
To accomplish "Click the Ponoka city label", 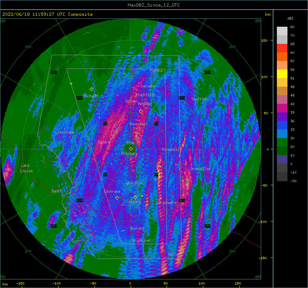I will coord(156,71).
